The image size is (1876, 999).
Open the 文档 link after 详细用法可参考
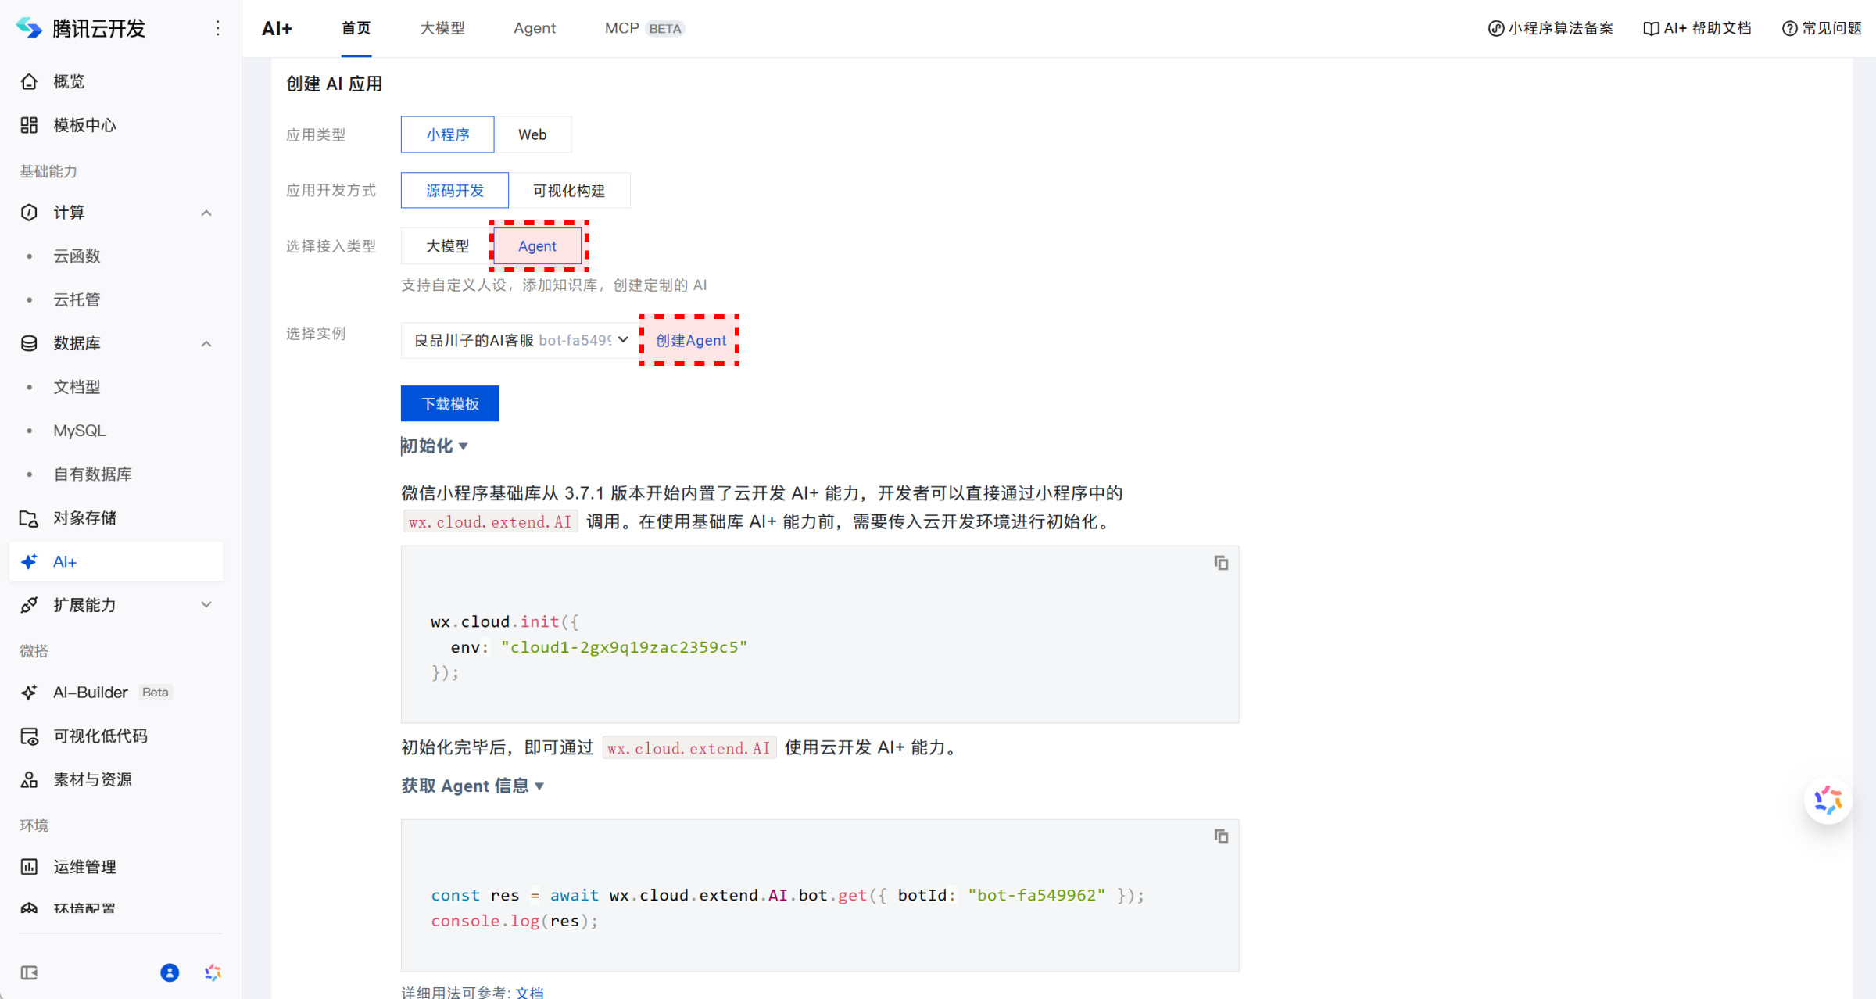(x=529, y=992)
